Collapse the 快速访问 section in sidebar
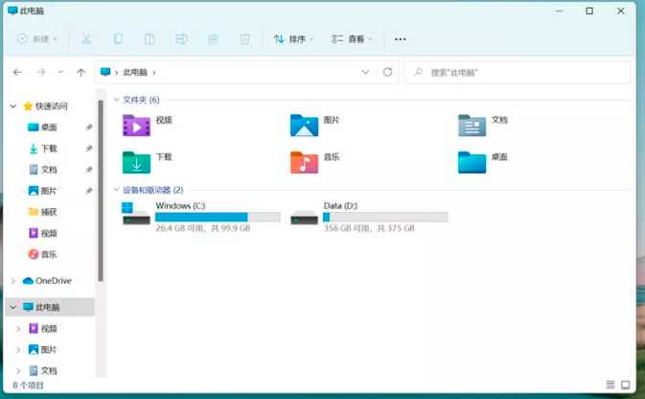 click(12, 106)
